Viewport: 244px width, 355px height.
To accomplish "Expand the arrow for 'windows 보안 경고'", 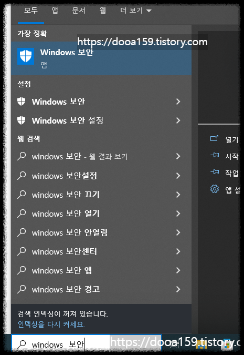I will coord(178,289).
